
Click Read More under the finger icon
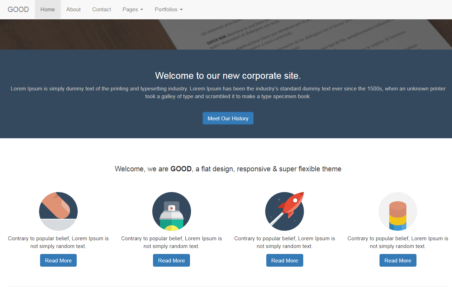[x=58, y=261]
